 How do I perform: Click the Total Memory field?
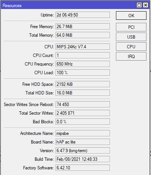pos(83,35)
